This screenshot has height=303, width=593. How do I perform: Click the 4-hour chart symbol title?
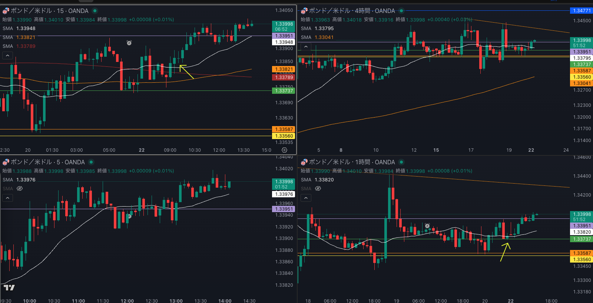click(x=352, y=11)
